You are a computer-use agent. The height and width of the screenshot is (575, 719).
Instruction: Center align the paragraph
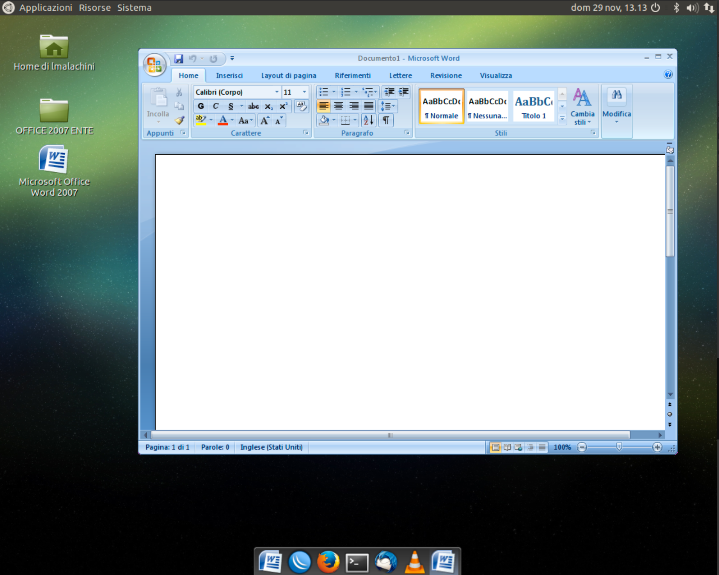tap(339, 106)
